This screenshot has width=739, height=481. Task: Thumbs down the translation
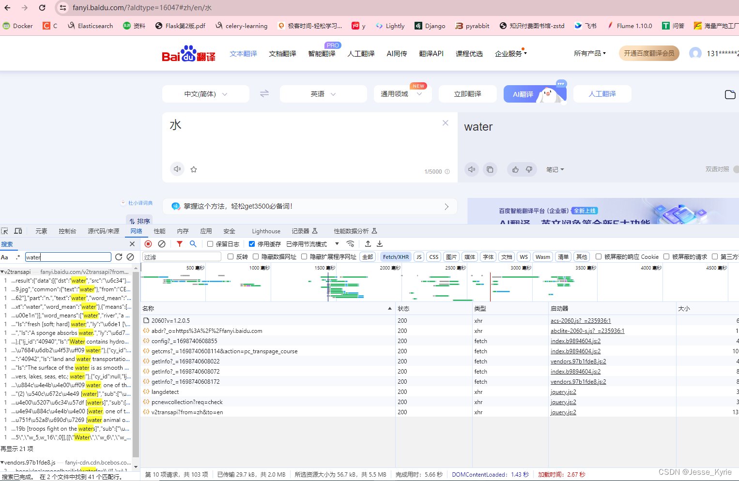point(529,169)
